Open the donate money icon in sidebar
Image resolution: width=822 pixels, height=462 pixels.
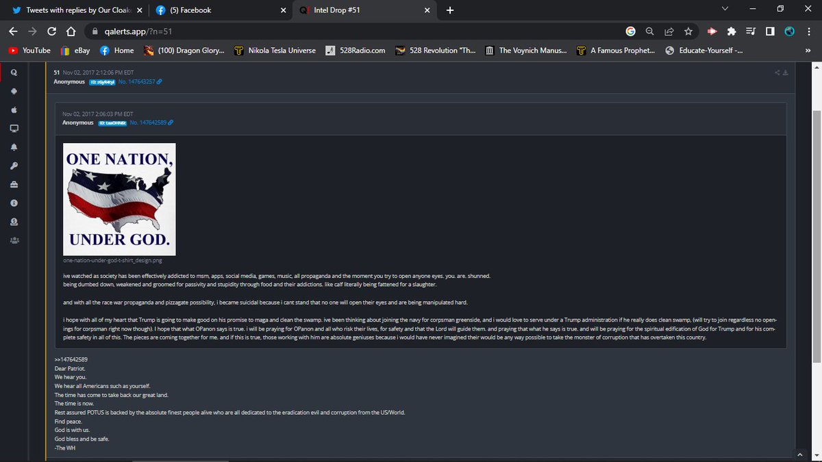[x=14, y=222]
